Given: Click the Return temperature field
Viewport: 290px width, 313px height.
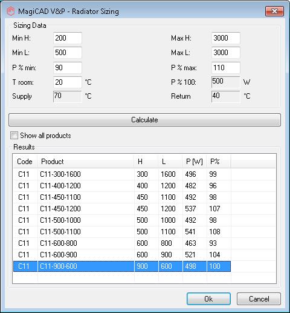Looking at the screenshot, I should [226, 96].
